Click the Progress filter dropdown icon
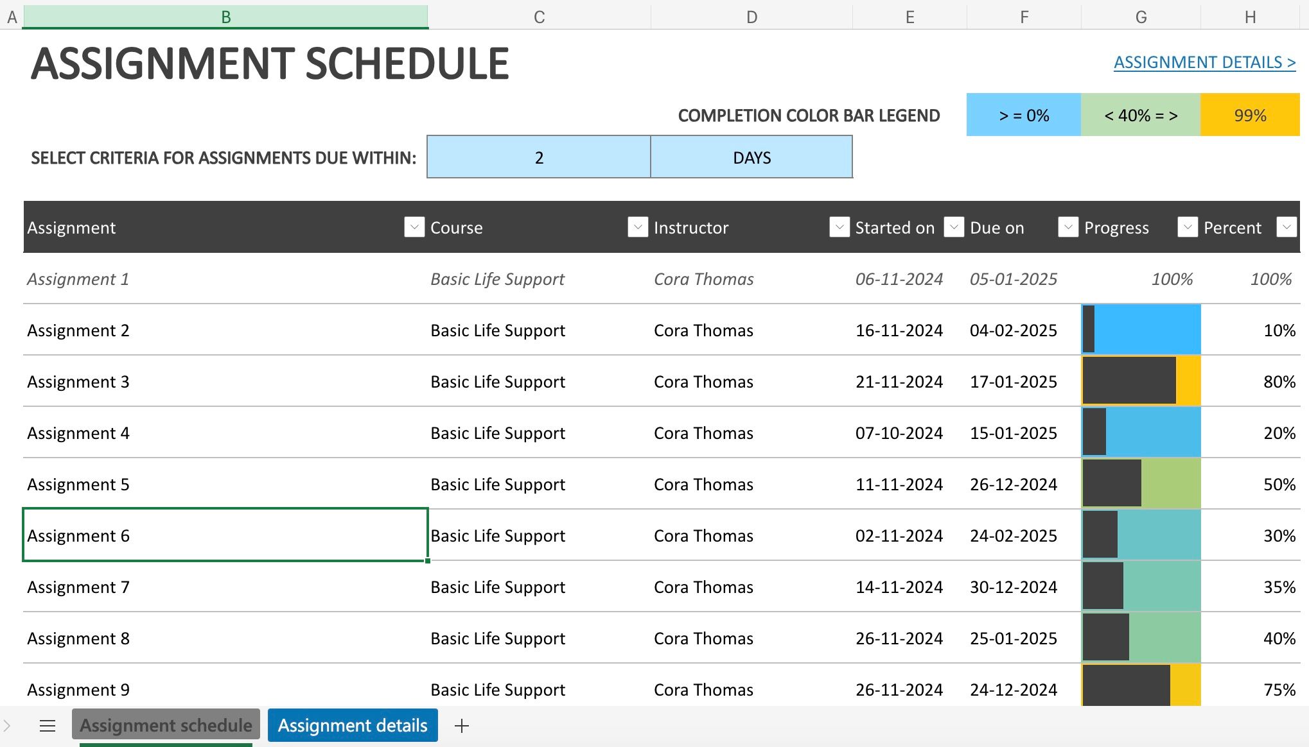1309x747 pixels. 1188,227
